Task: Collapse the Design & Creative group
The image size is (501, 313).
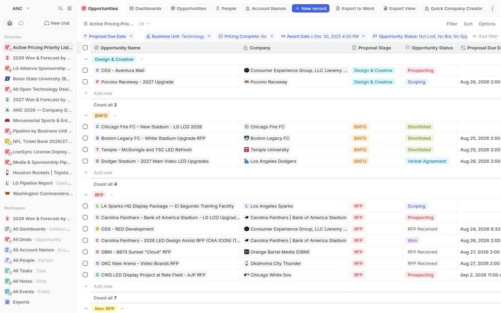Action: click(86, 59)
